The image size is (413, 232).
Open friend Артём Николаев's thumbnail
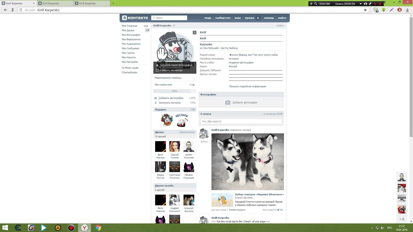(189, 147)
